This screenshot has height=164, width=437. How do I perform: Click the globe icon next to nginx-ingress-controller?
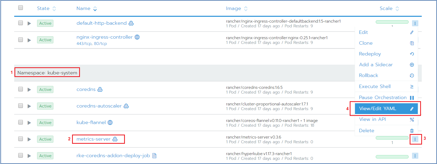point(137,37)
